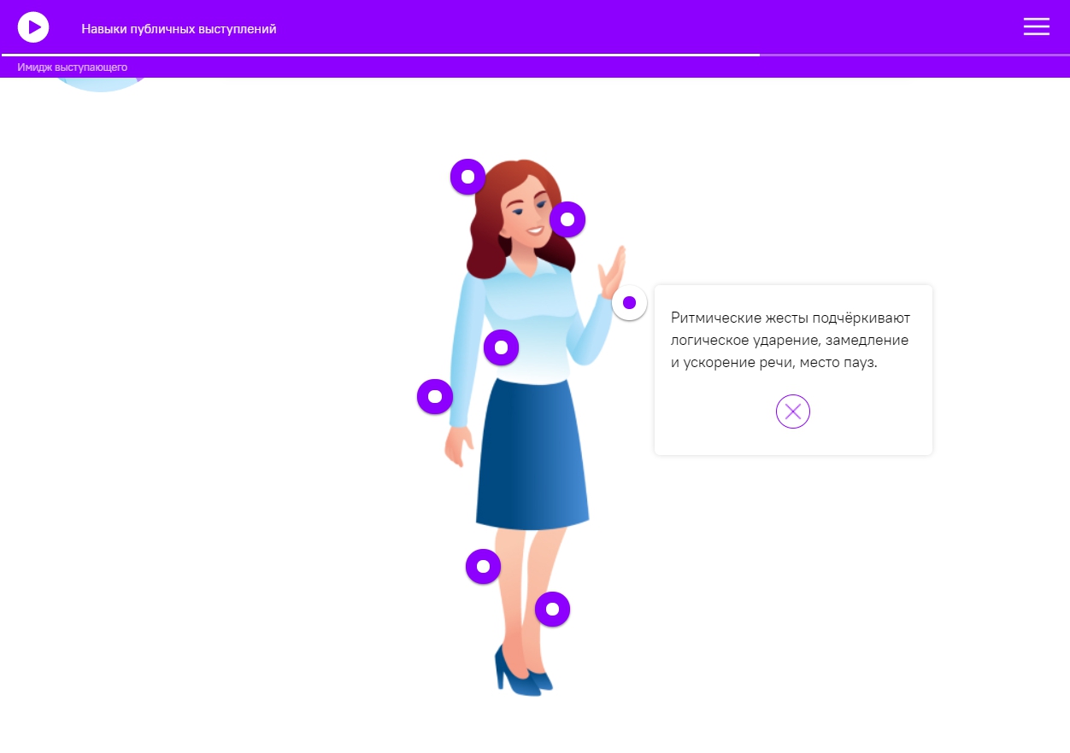Click the filled part of the progress bar
Screen dimensions: 1070x753
tap(380, 55)
